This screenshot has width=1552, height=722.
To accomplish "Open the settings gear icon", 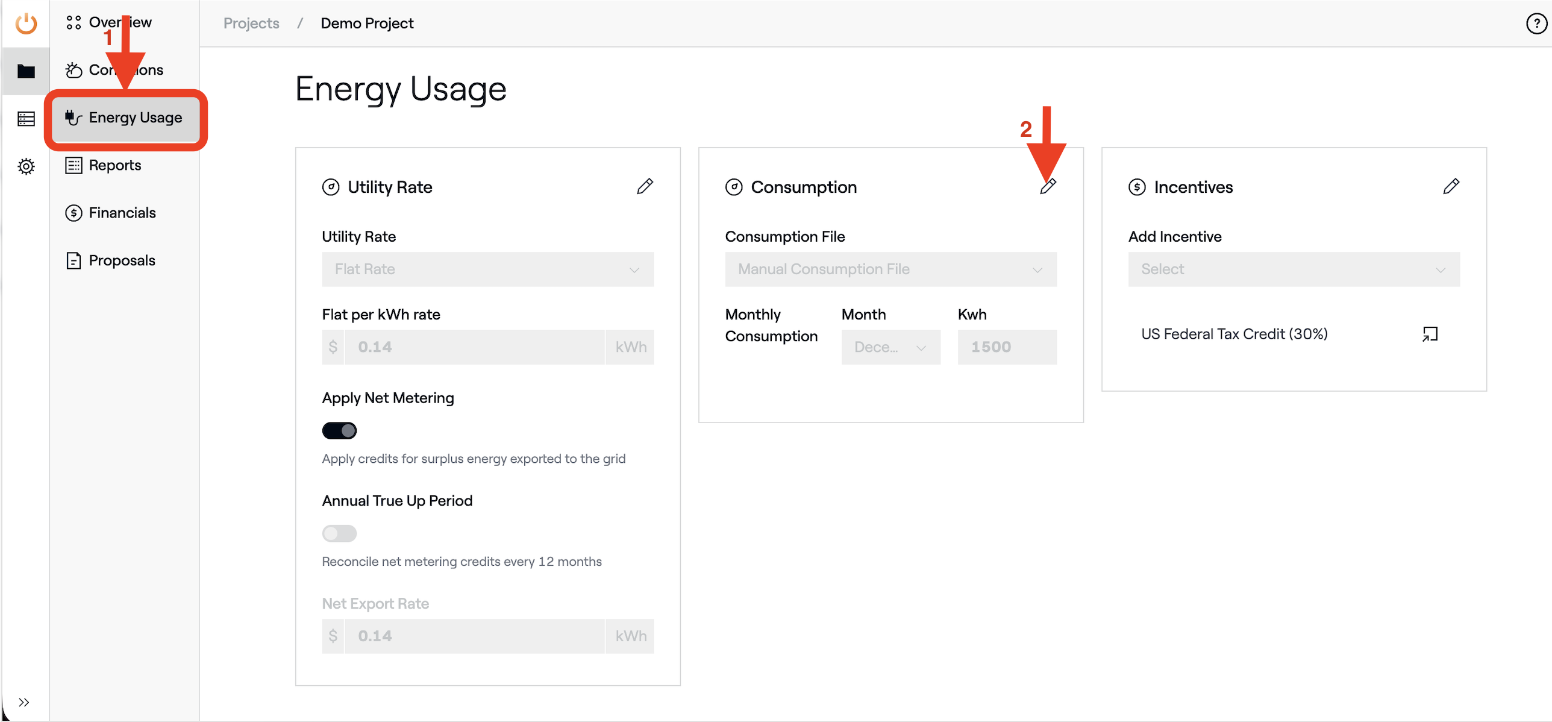I will point(26,166).
